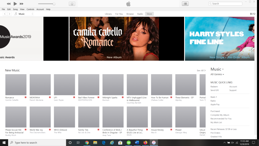Screen dimensions: 259x146
Task: Click the explicit badge beside MONTANA
Action: (50, 97)
